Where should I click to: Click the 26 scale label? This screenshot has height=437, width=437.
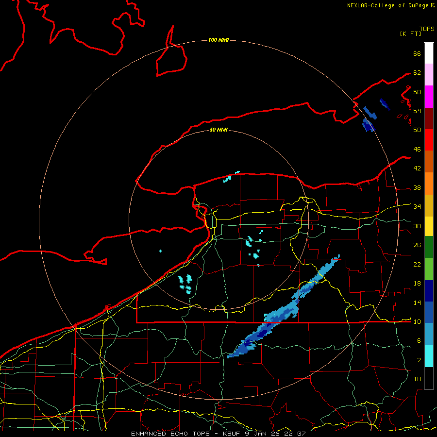pyautogui.click(x=417, y=245)
